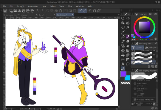Expand the collapsed left palette dock arrows
The width and height of the screenshot is (161, 110).
pos(1,10)
